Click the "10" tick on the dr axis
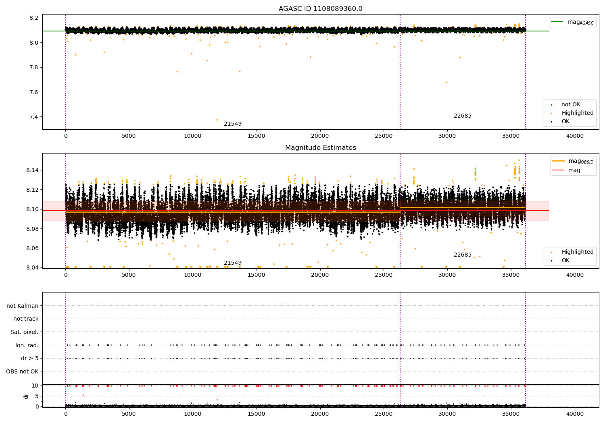Image resolution: width=605 pixels, height=423 pixels. 35,386
